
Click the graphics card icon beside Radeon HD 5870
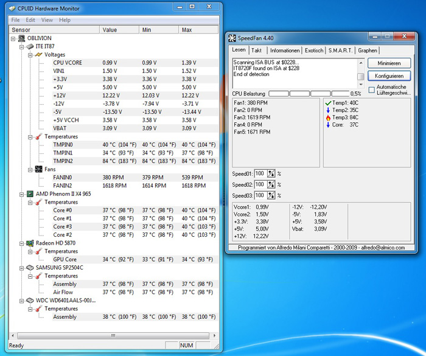tap(30, 243)
